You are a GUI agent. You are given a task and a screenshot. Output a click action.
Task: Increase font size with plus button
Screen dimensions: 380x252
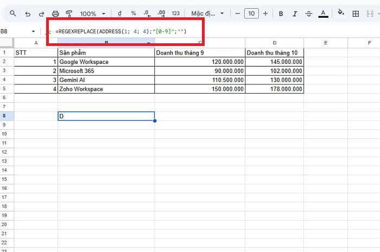tap(265, 14)
